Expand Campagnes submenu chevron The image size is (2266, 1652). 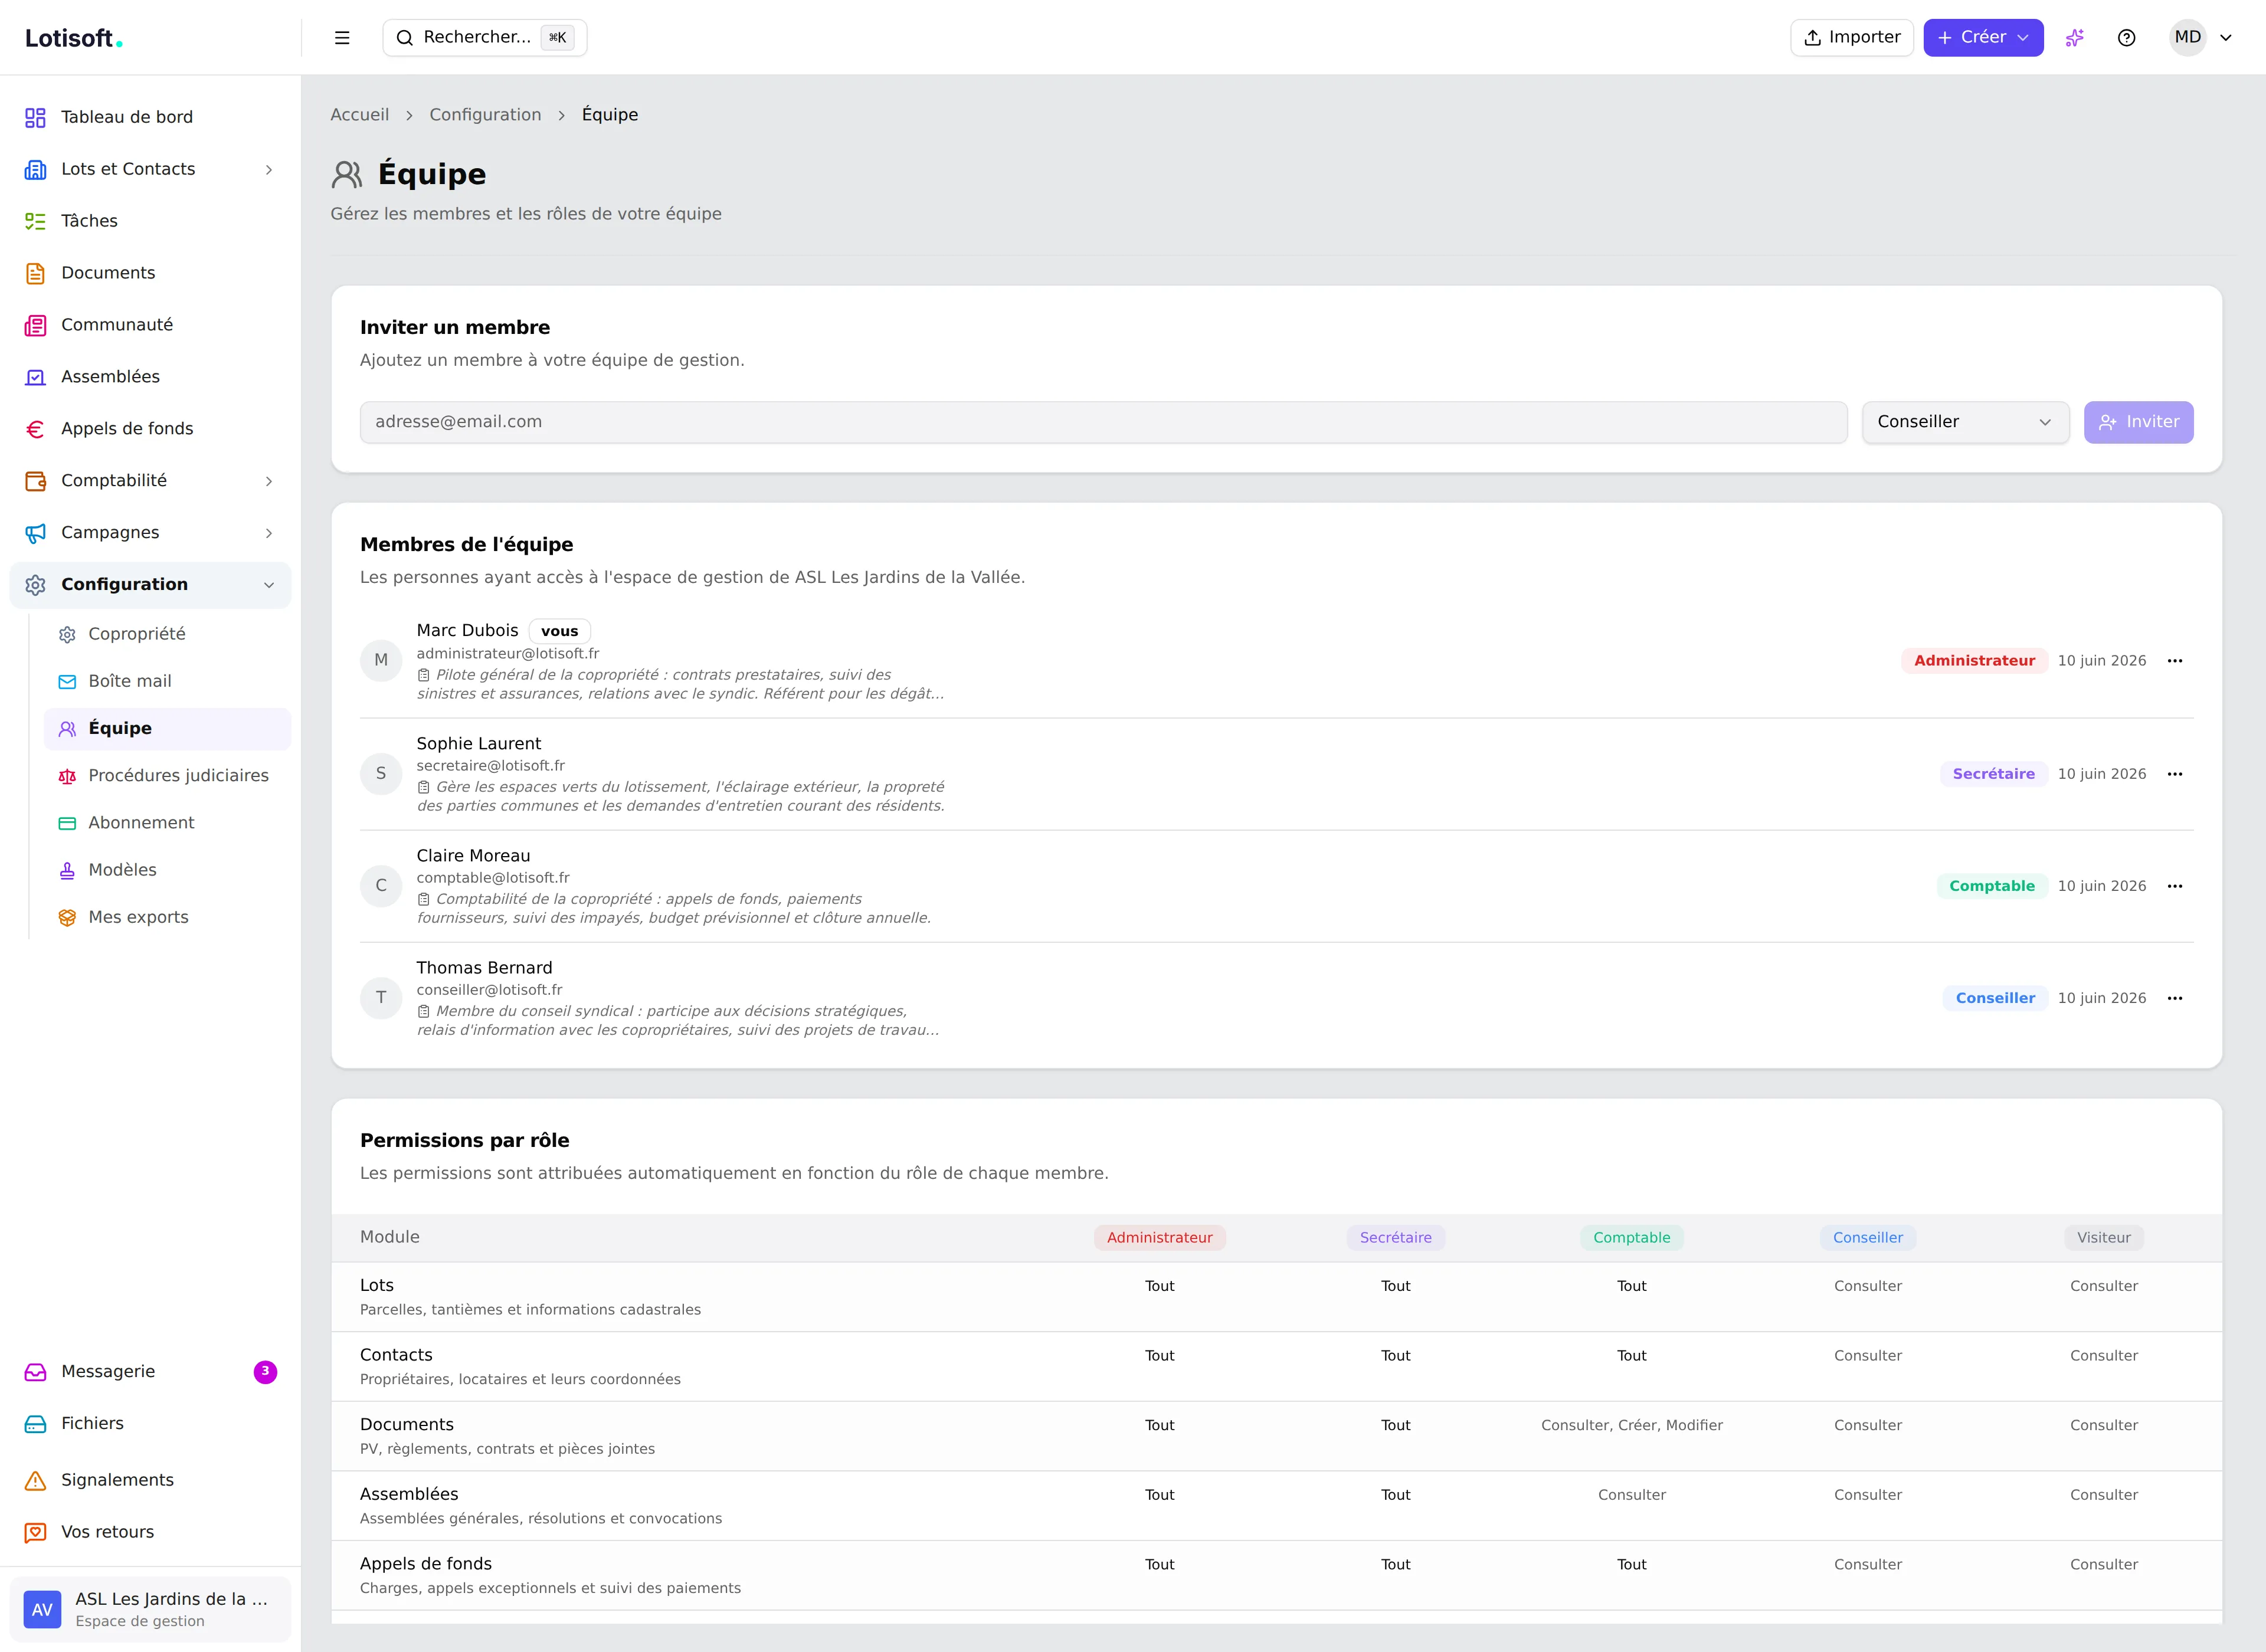click(269, 533)
